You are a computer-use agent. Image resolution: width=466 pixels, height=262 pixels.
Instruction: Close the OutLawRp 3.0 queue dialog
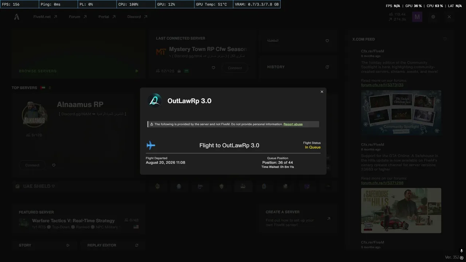[x=322, y=92]
